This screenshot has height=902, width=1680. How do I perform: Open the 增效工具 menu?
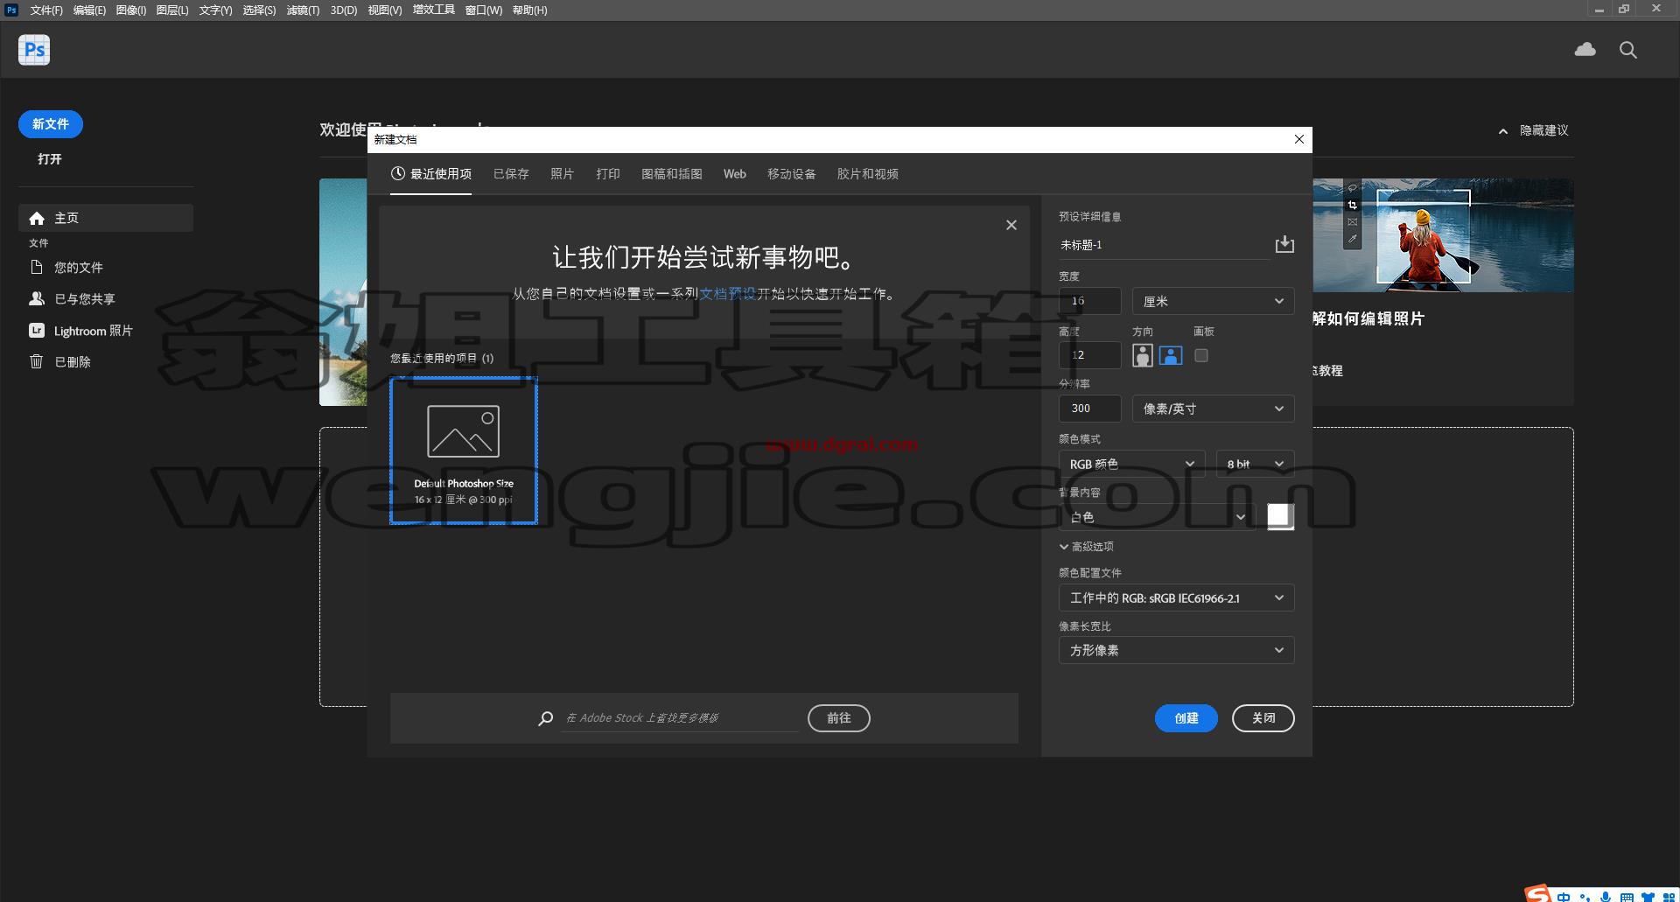pos(434,10)
